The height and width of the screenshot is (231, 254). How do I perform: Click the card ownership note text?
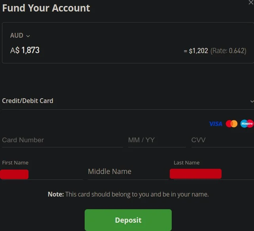(x=128, y=194)
